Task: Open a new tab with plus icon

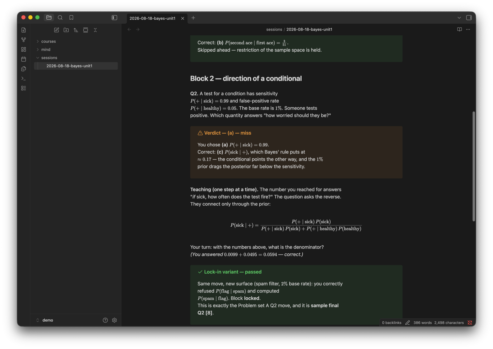Action: 193,18
